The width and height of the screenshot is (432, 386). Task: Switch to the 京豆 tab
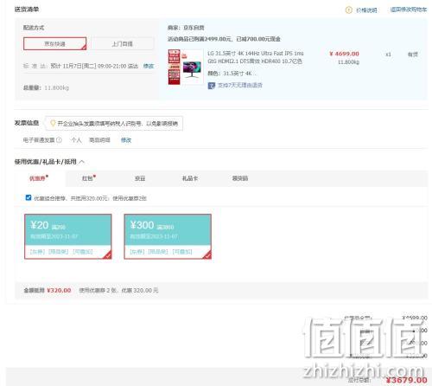point(140,178)
